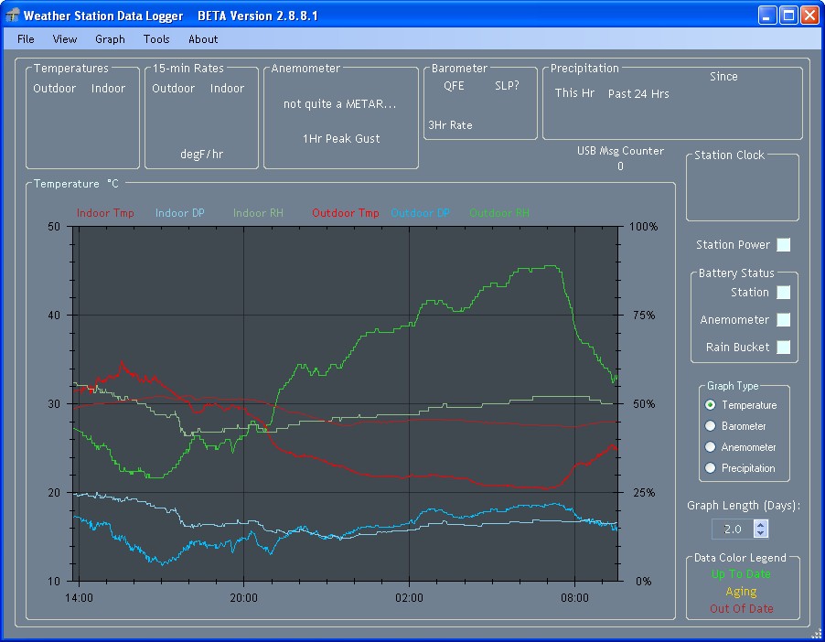The image size is (825, 642).
Task: Click the 'Aging' legend text
Action: point(741,592)
